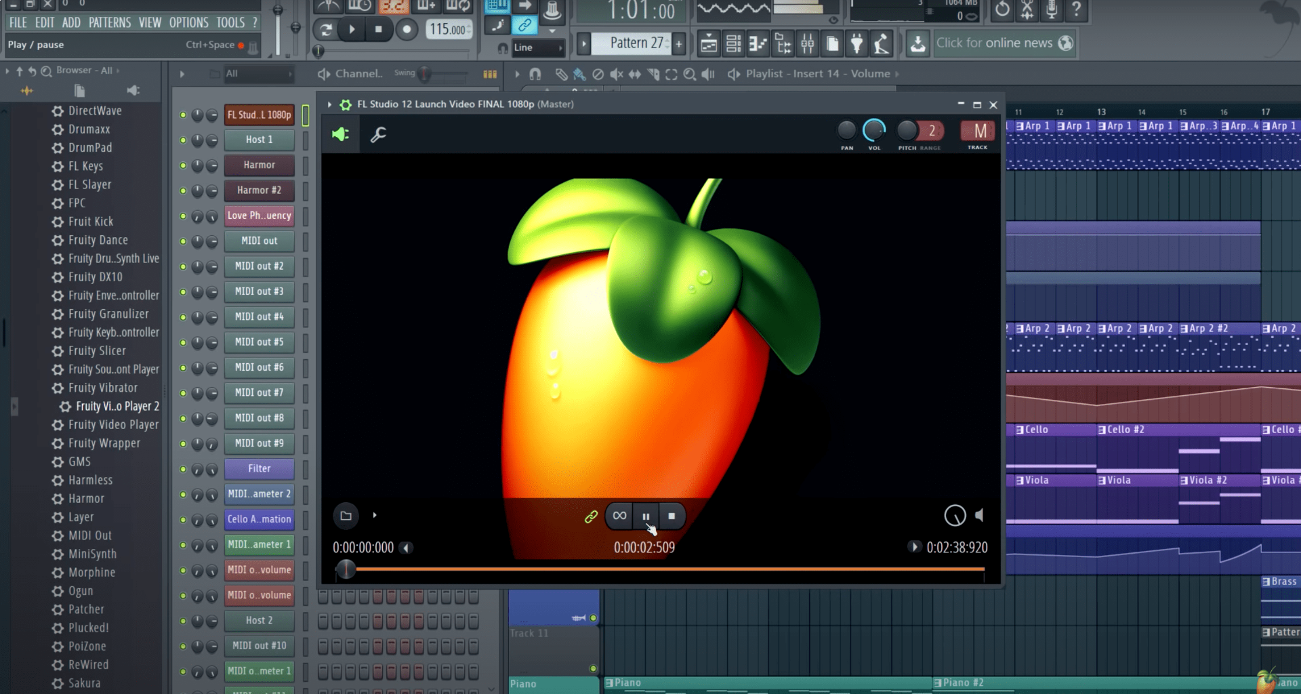Toggle mute LED for Host 1 channel
The height and width of the screenshot is (694, 1301).
pyautogui.click(x=183, y=140)
